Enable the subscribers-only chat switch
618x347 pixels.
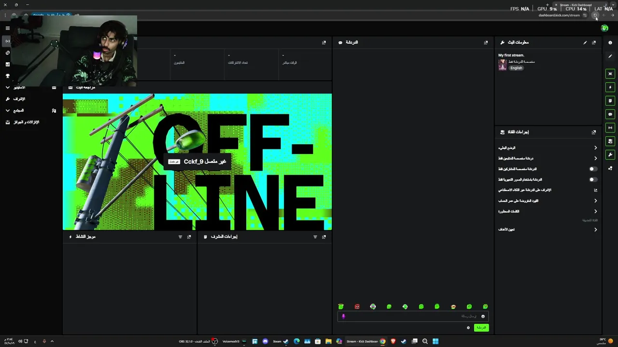pos(593,169)
